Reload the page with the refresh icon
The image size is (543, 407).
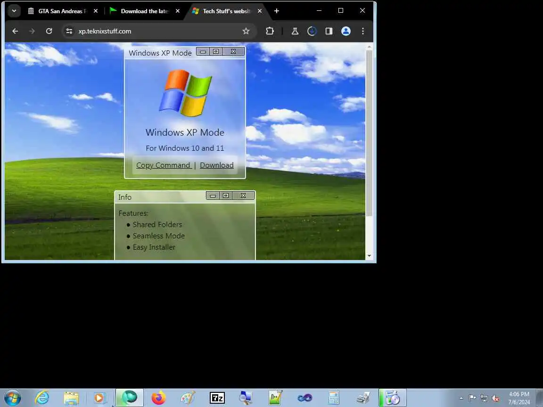click(x=49, y=31)
